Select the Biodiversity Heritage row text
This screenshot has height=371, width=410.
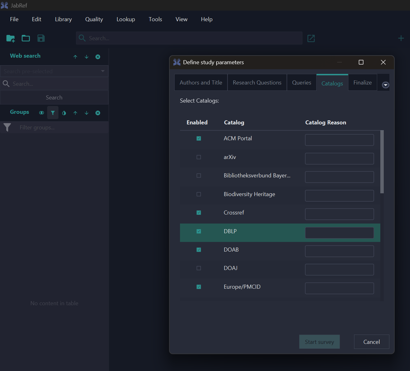(x=249, y=194)
